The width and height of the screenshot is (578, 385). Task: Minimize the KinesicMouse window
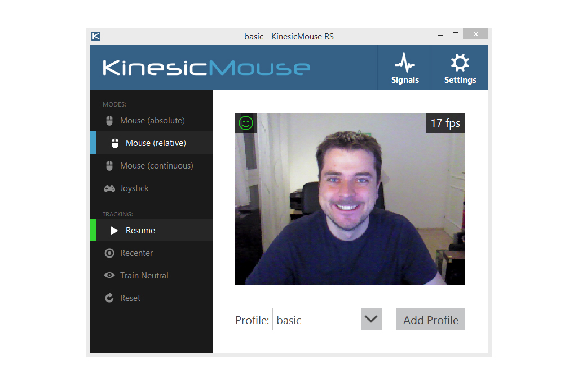click(x=440, y=34)
